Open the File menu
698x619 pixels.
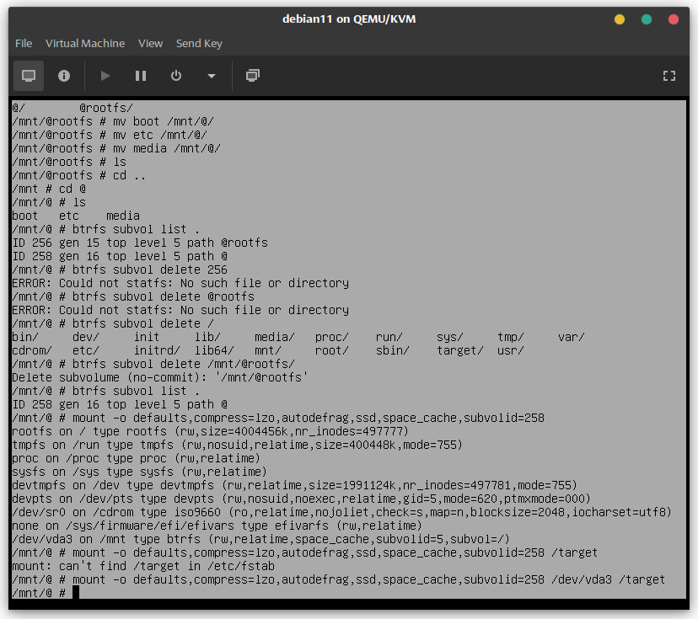[x=24, y=43]
